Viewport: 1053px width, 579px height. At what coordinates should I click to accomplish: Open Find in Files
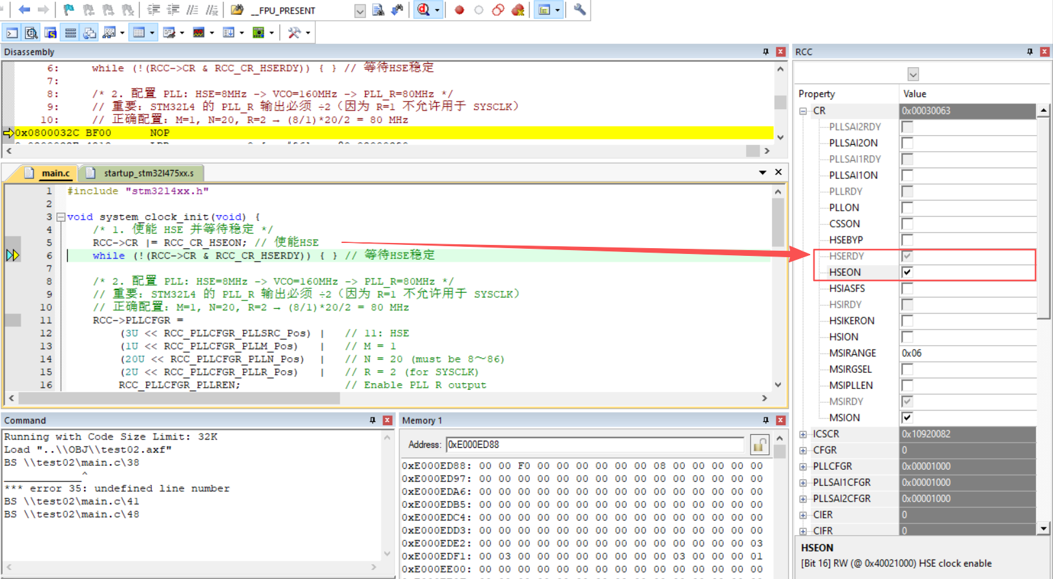pyautogui.click(x=237, y=10)
